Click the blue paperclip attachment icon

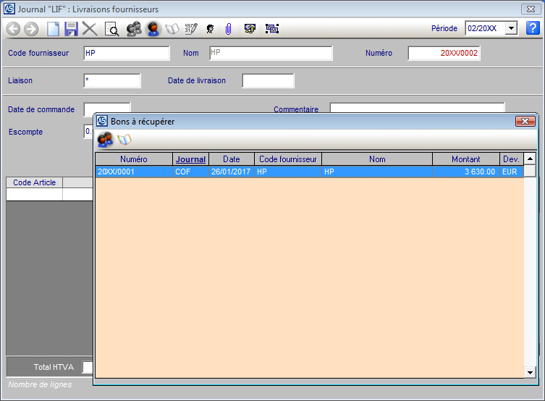coord(227,29)
